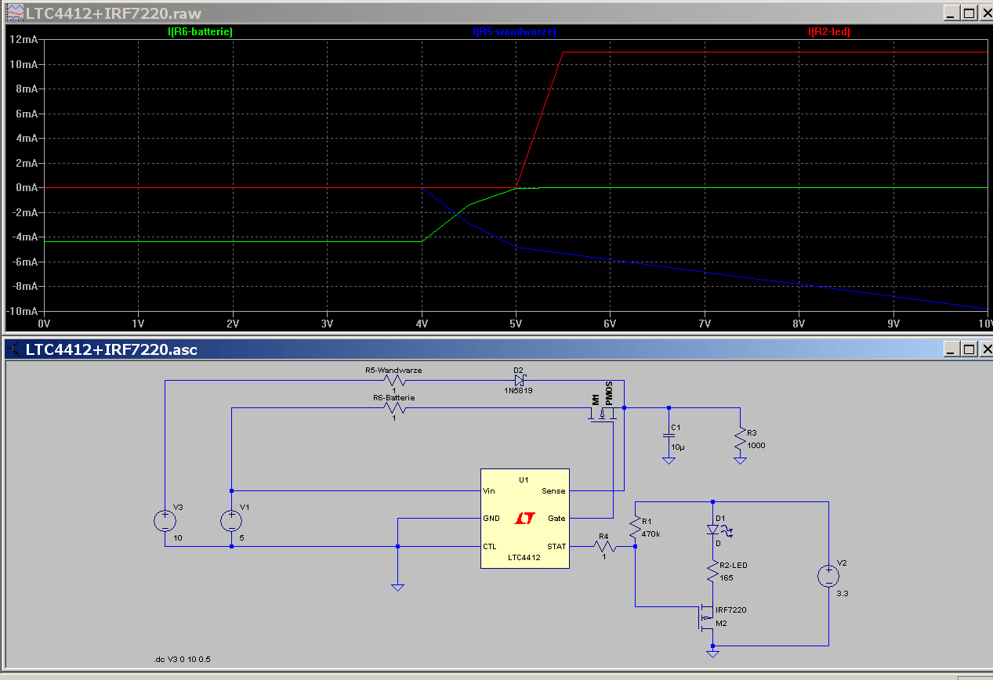This screenshot has width=993, height=680.
Task: Click the ground symbol on the CTL/GND net
Action: click(x=398, y=586)
